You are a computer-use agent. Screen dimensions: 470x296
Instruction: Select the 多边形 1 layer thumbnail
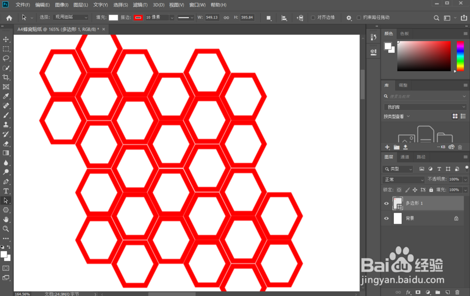click(398, 203)
